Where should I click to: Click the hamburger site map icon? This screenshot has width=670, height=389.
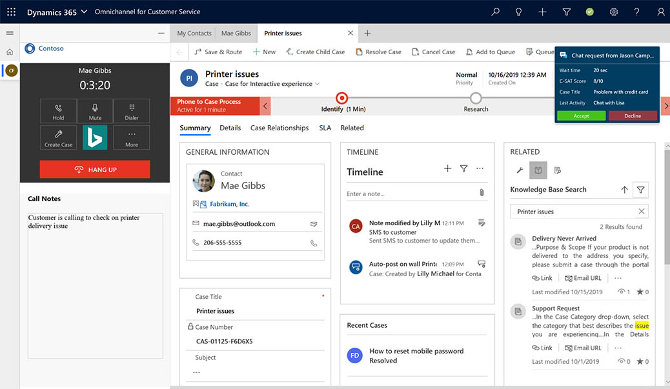(10, 33)
